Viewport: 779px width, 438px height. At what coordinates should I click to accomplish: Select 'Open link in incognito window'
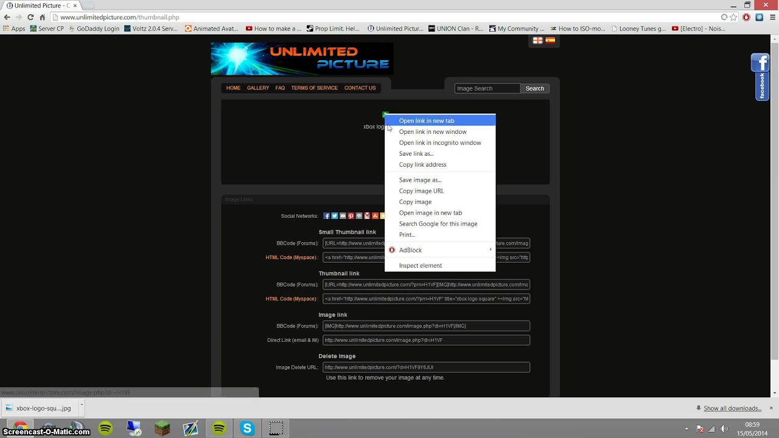[440, 142]
